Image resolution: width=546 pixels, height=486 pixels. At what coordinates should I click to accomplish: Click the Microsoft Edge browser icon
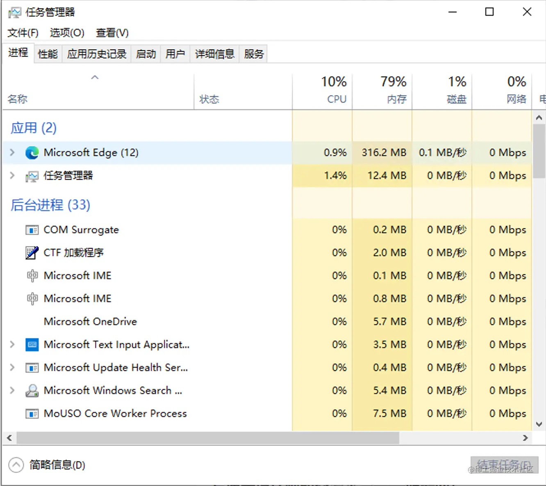32,153
